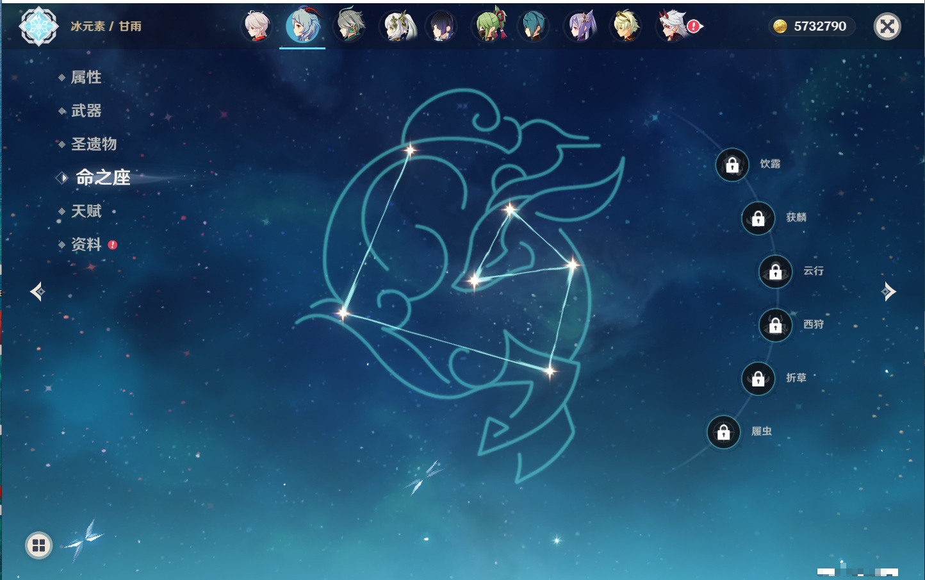Viewport: 925px width, 580px height.
Task: Select the locked 饮露 constellation node
Action: tap(732, 165)
